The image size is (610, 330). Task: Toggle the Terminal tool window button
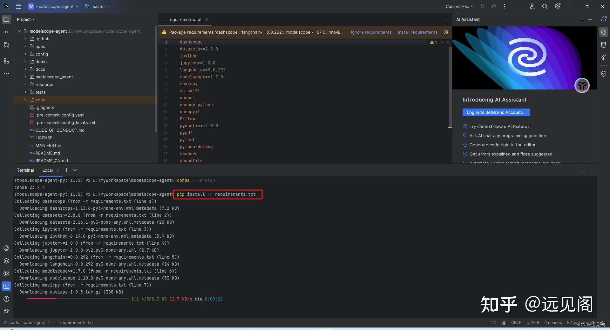click(6, 286)
